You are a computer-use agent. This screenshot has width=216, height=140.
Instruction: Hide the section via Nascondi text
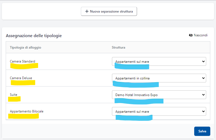[200, 35]
